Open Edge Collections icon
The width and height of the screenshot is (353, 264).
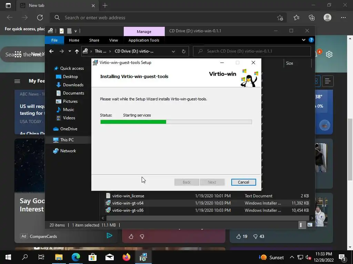[312, 18]
